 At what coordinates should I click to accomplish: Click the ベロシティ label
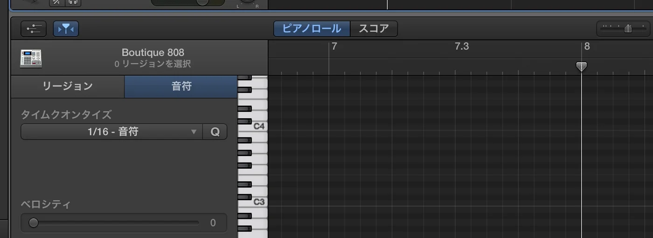(45, 204)
